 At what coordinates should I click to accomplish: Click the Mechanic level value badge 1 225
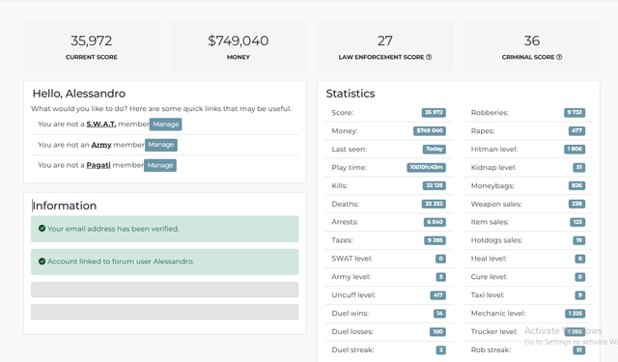click(576, 313)
